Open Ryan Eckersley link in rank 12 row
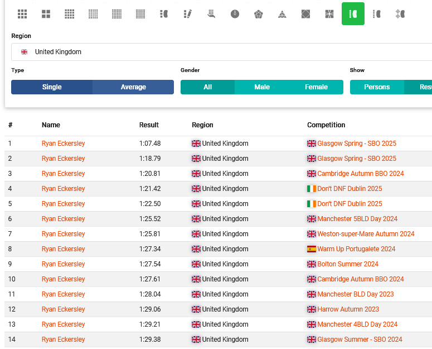Viewport: 432px width, 349px height. click(x=63, y=309)
